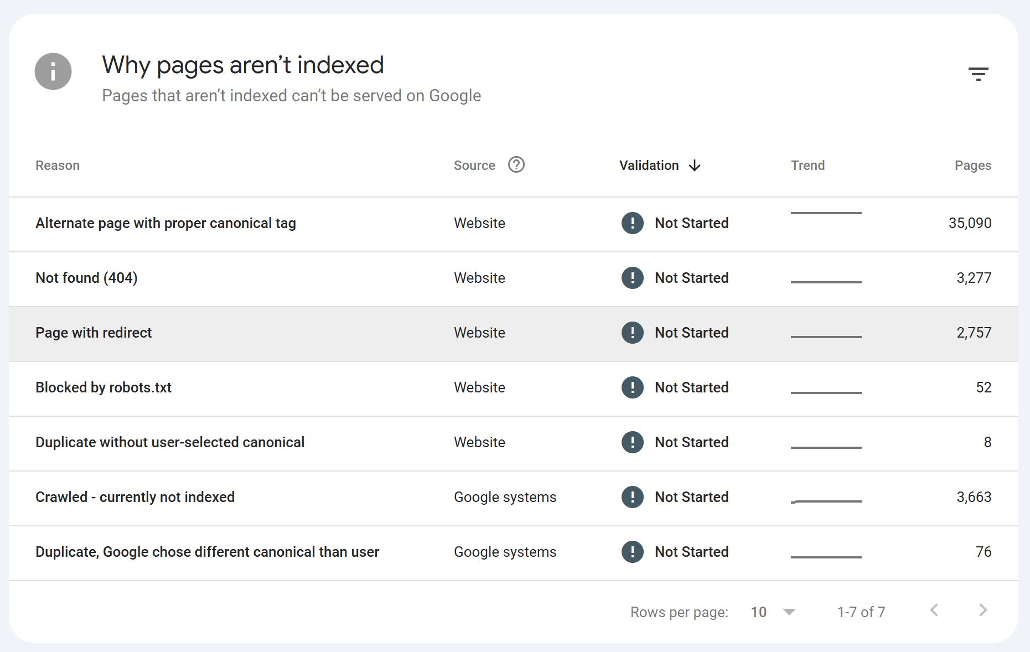The height and width of the screenshot is (652, 1030).
Task: Open the Rows per page dropdown arrow
Action: (789, 612)
